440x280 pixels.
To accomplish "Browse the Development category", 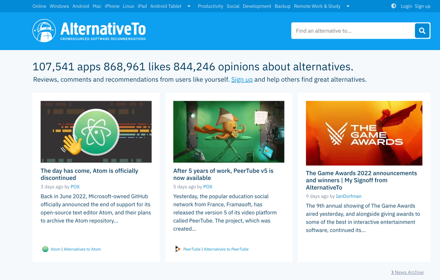I will pyautogui.click(x=257, y=6).
